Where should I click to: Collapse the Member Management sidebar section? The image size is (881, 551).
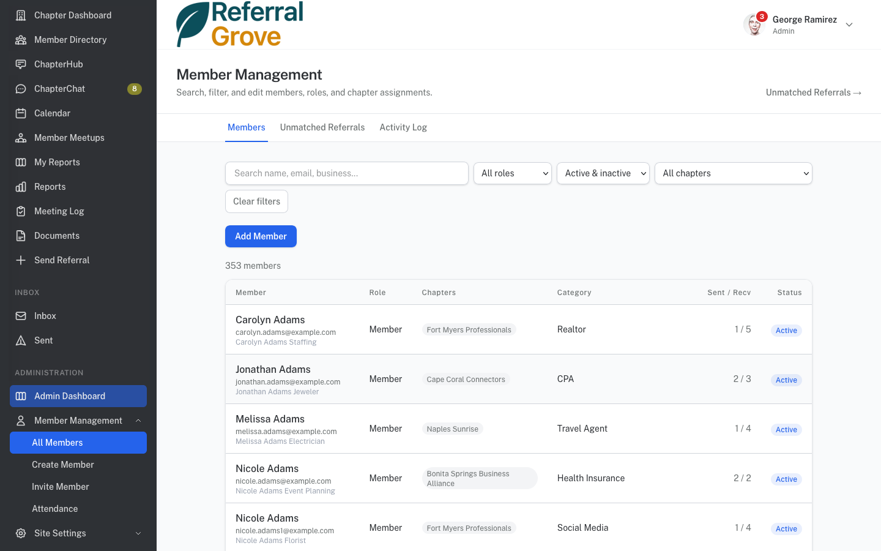tap(138, 421)
